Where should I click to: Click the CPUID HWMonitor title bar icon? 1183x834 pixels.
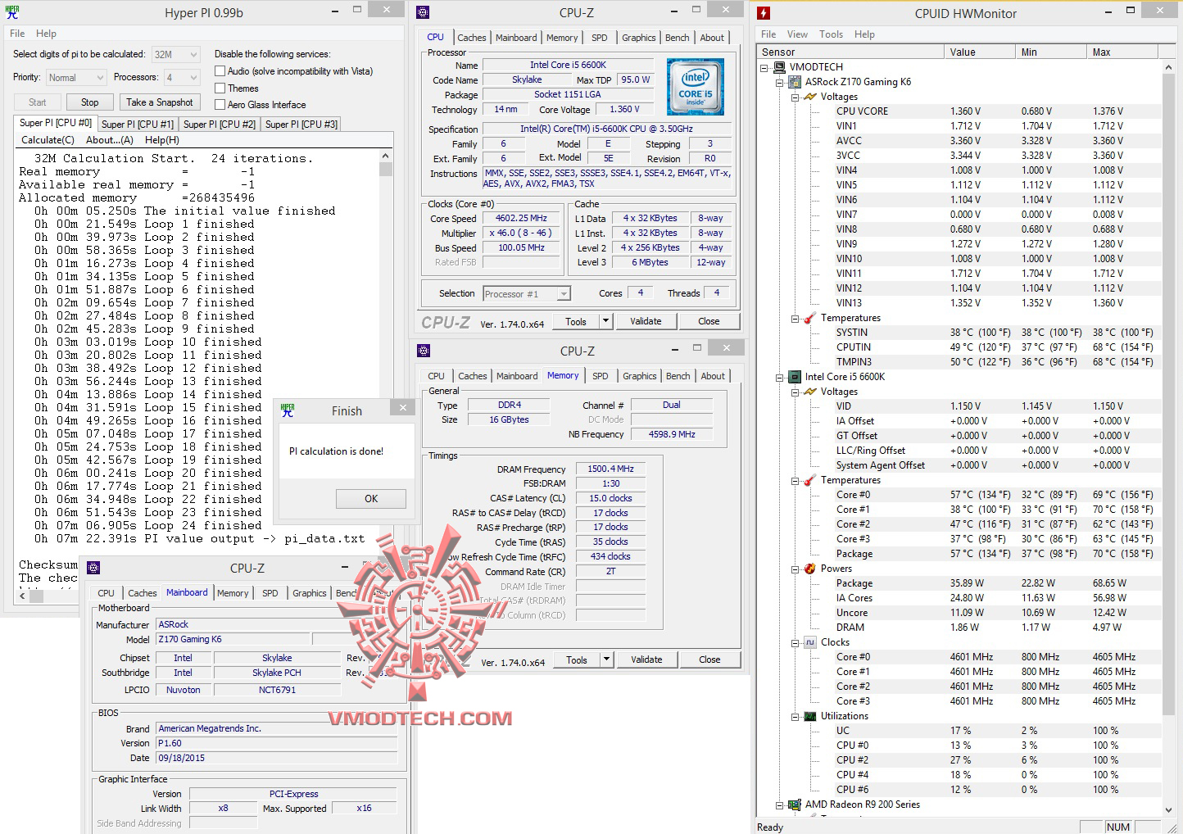764,12
